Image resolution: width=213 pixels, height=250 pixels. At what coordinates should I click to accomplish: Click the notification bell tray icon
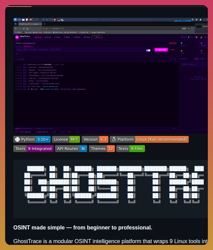point(200,20)
